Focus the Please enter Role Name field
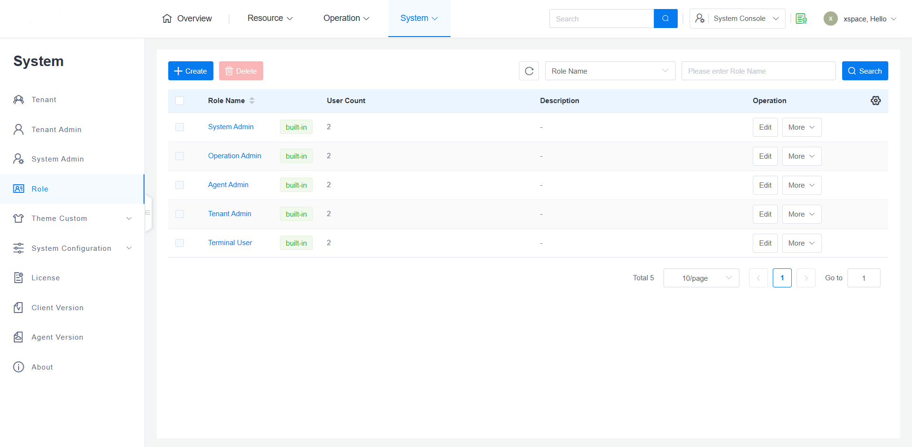912x447 pixels. tap(758, 71)
